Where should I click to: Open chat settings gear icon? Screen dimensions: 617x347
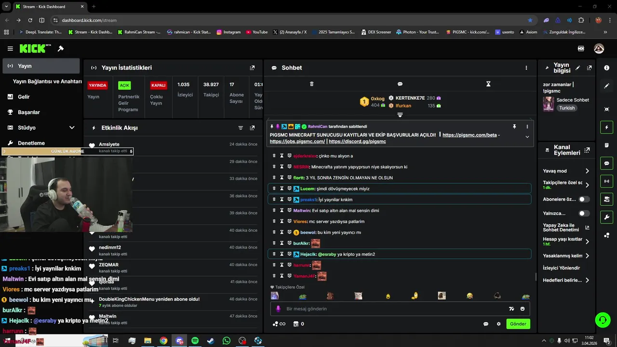tap(499, 324)
